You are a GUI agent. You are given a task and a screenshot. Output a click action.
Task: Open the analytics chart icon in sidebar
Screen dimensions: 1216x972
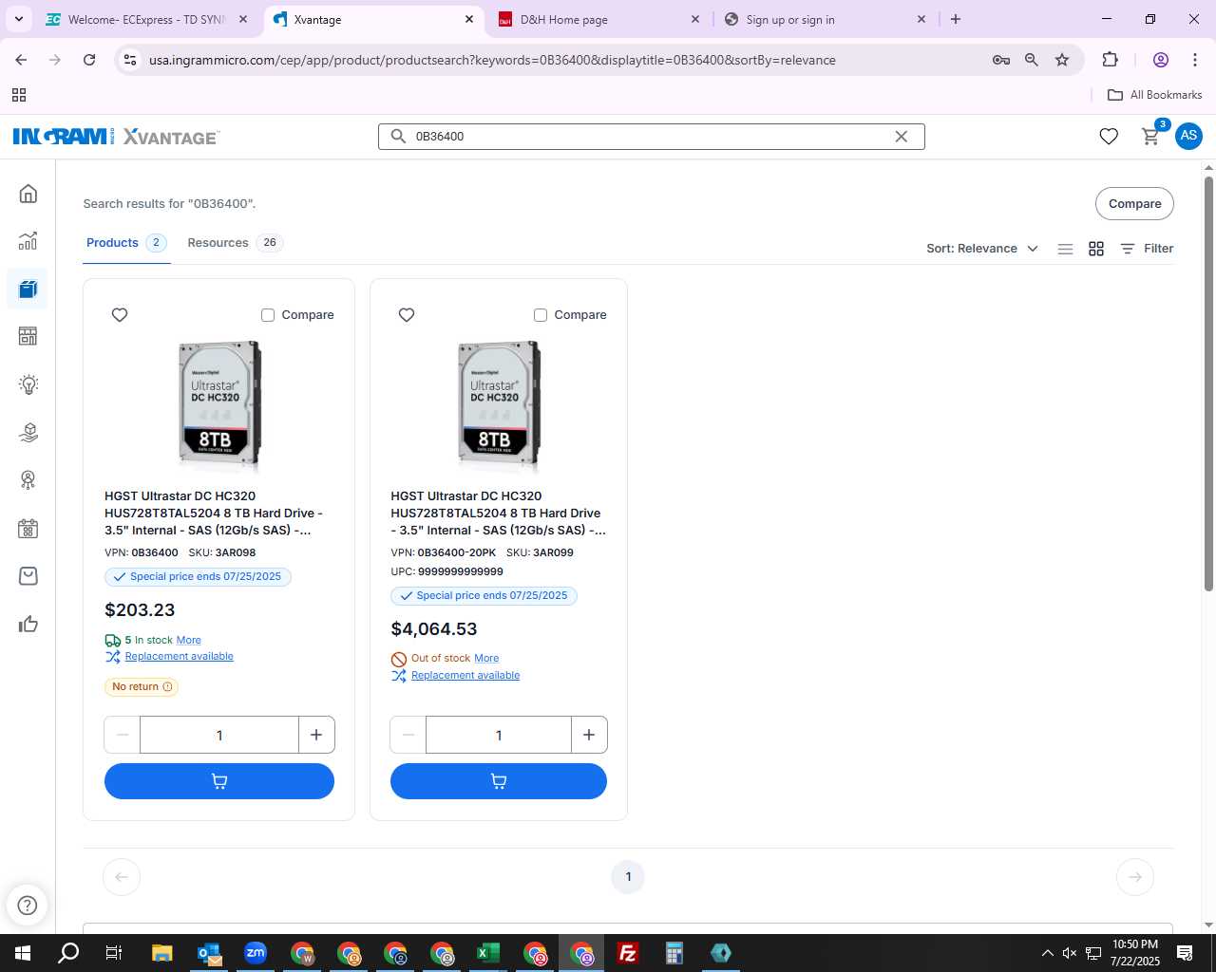tap(28, 241)
